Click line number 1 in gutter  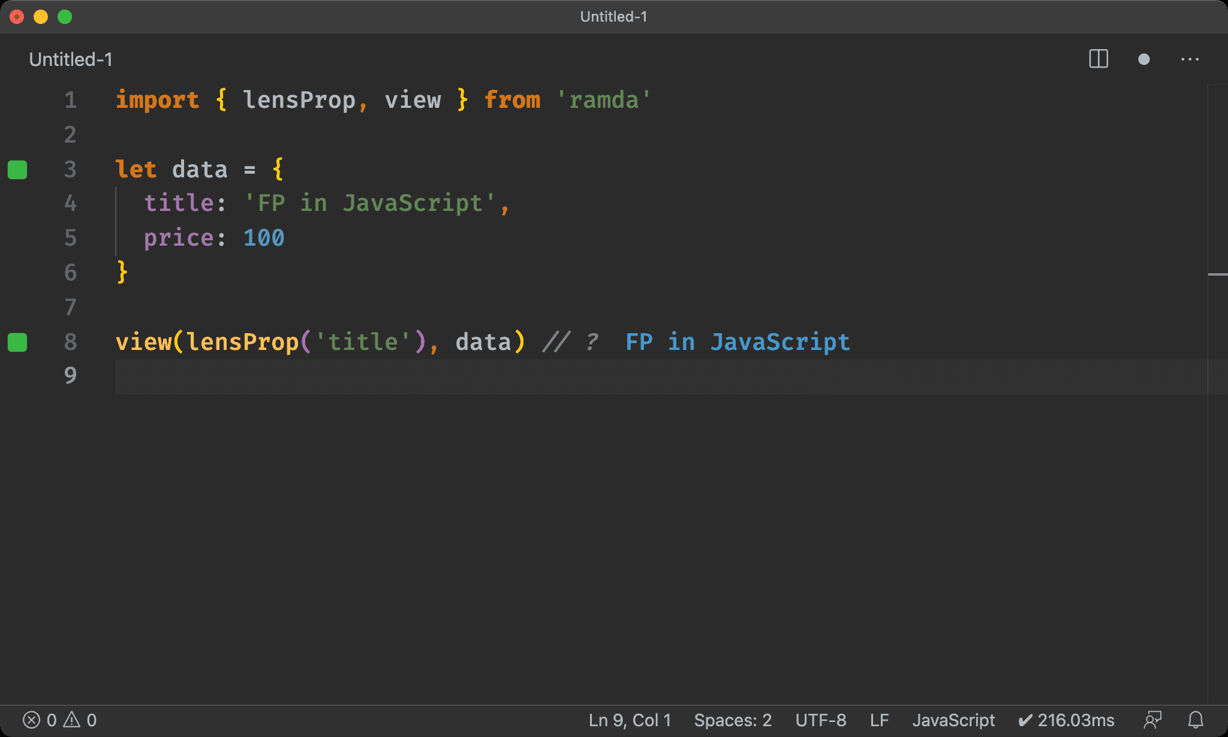click(70, 100)
